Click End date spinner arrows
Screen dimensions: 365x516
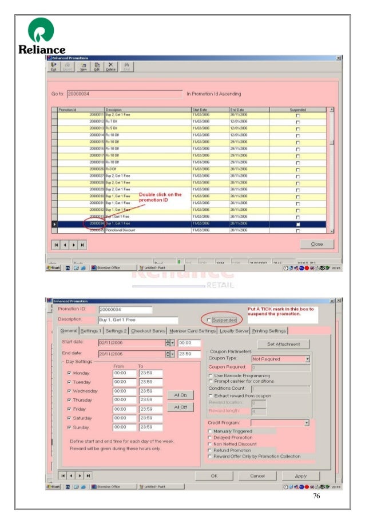pyautogui.click(x=168, y=354)
